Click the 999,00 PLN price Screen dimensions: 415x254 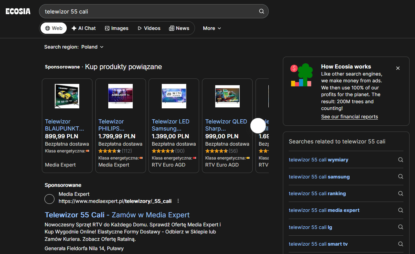[x=222, y=136]
